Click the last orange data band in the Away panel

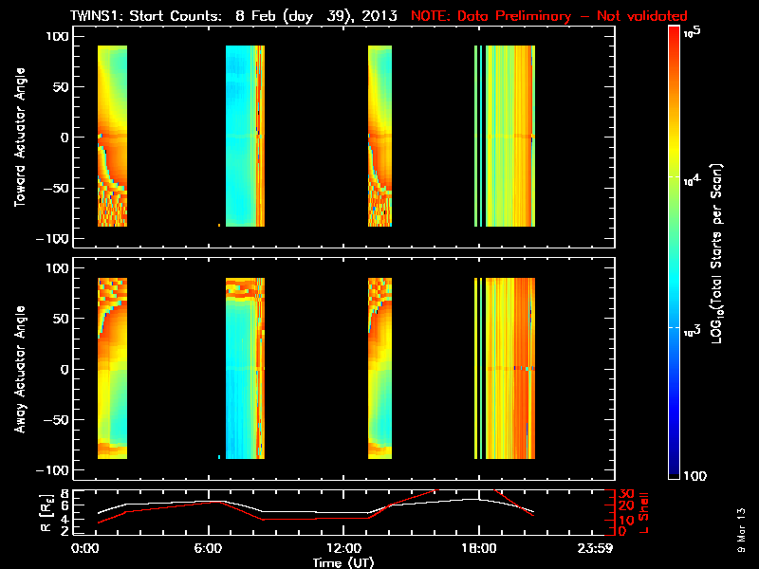pos(510,368)
